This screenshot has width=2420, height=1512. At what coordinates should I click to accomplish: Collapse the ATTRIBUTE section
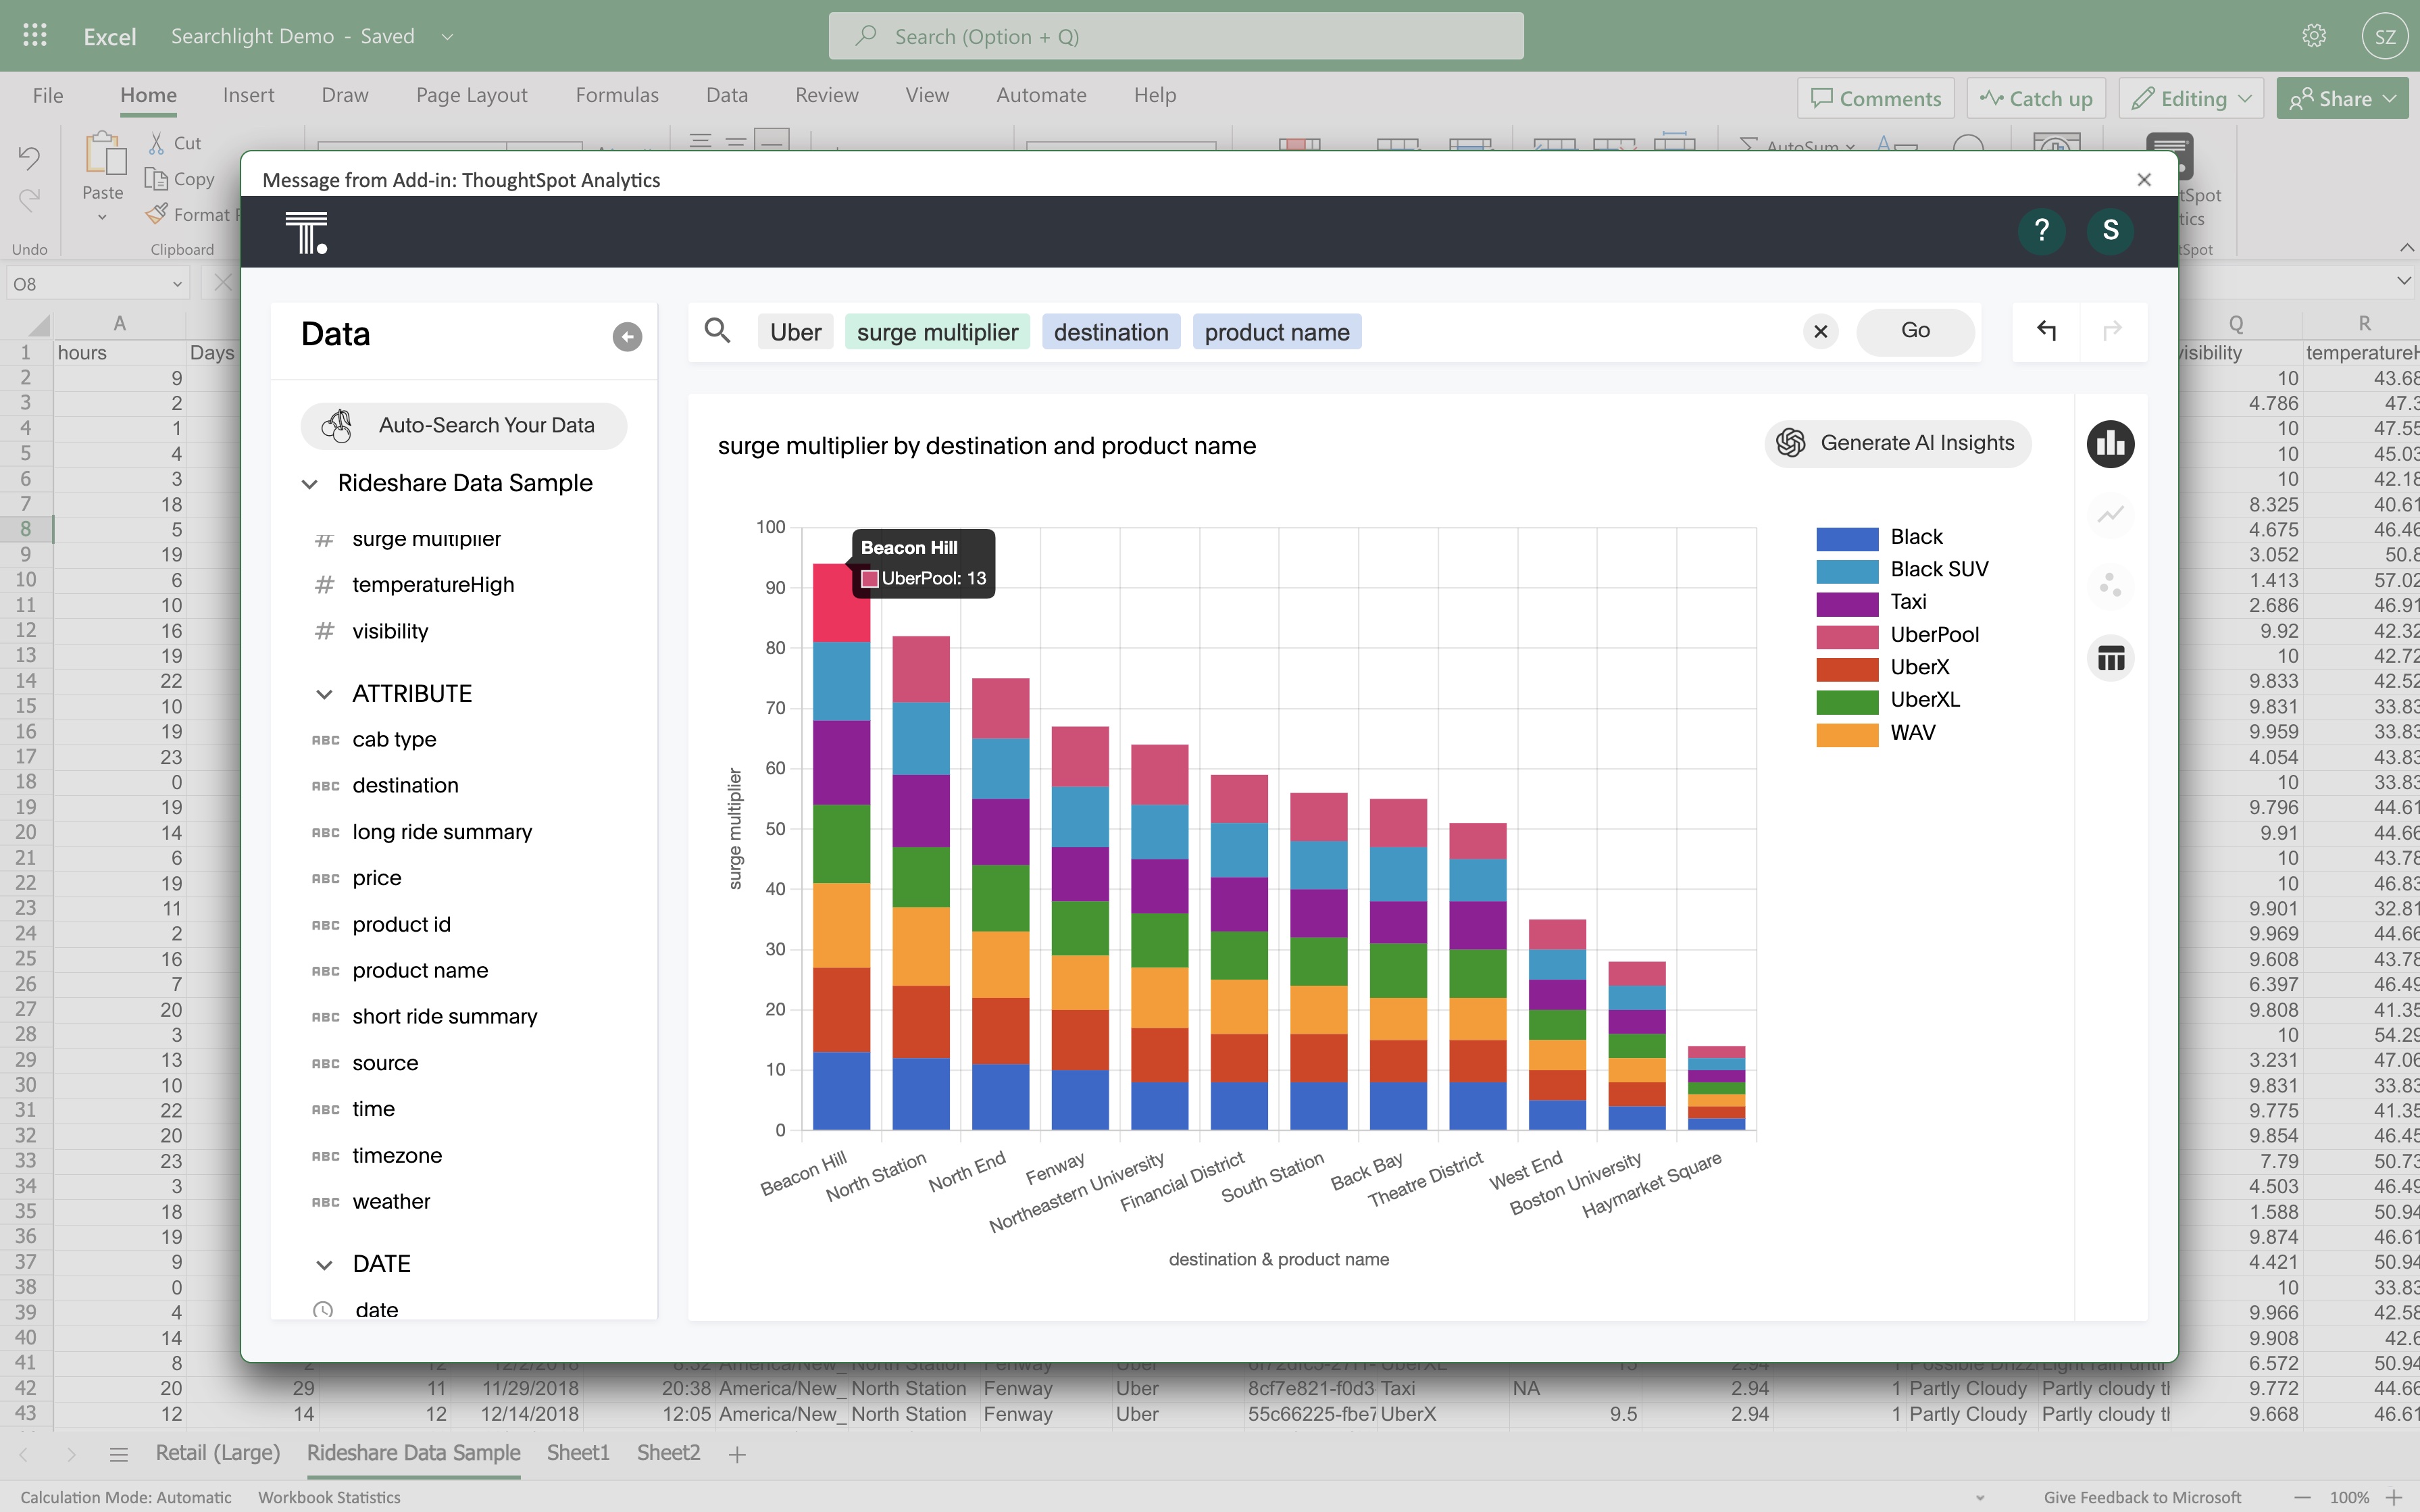pos(324,694)
